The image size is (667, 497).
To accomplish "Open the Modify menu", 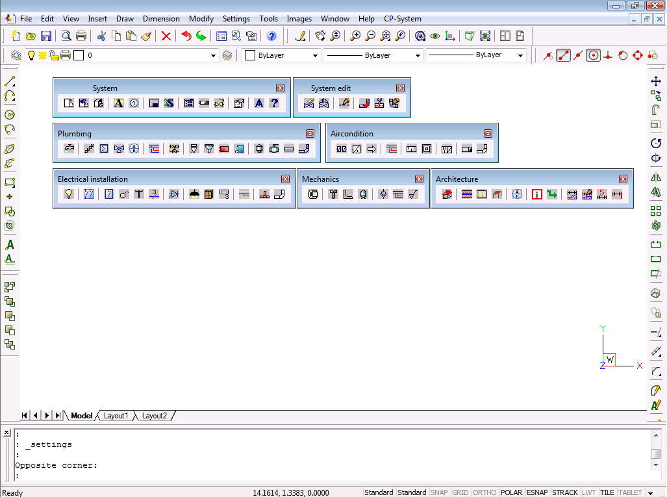I will click(201, 19).
